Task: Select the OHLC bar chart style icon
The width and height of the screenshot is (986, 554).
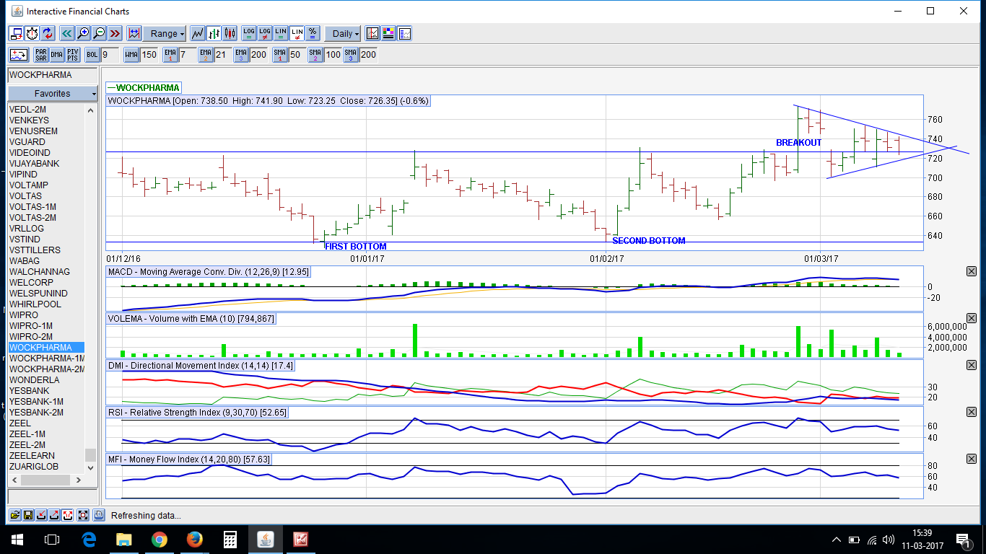Action: pos(214,33)
